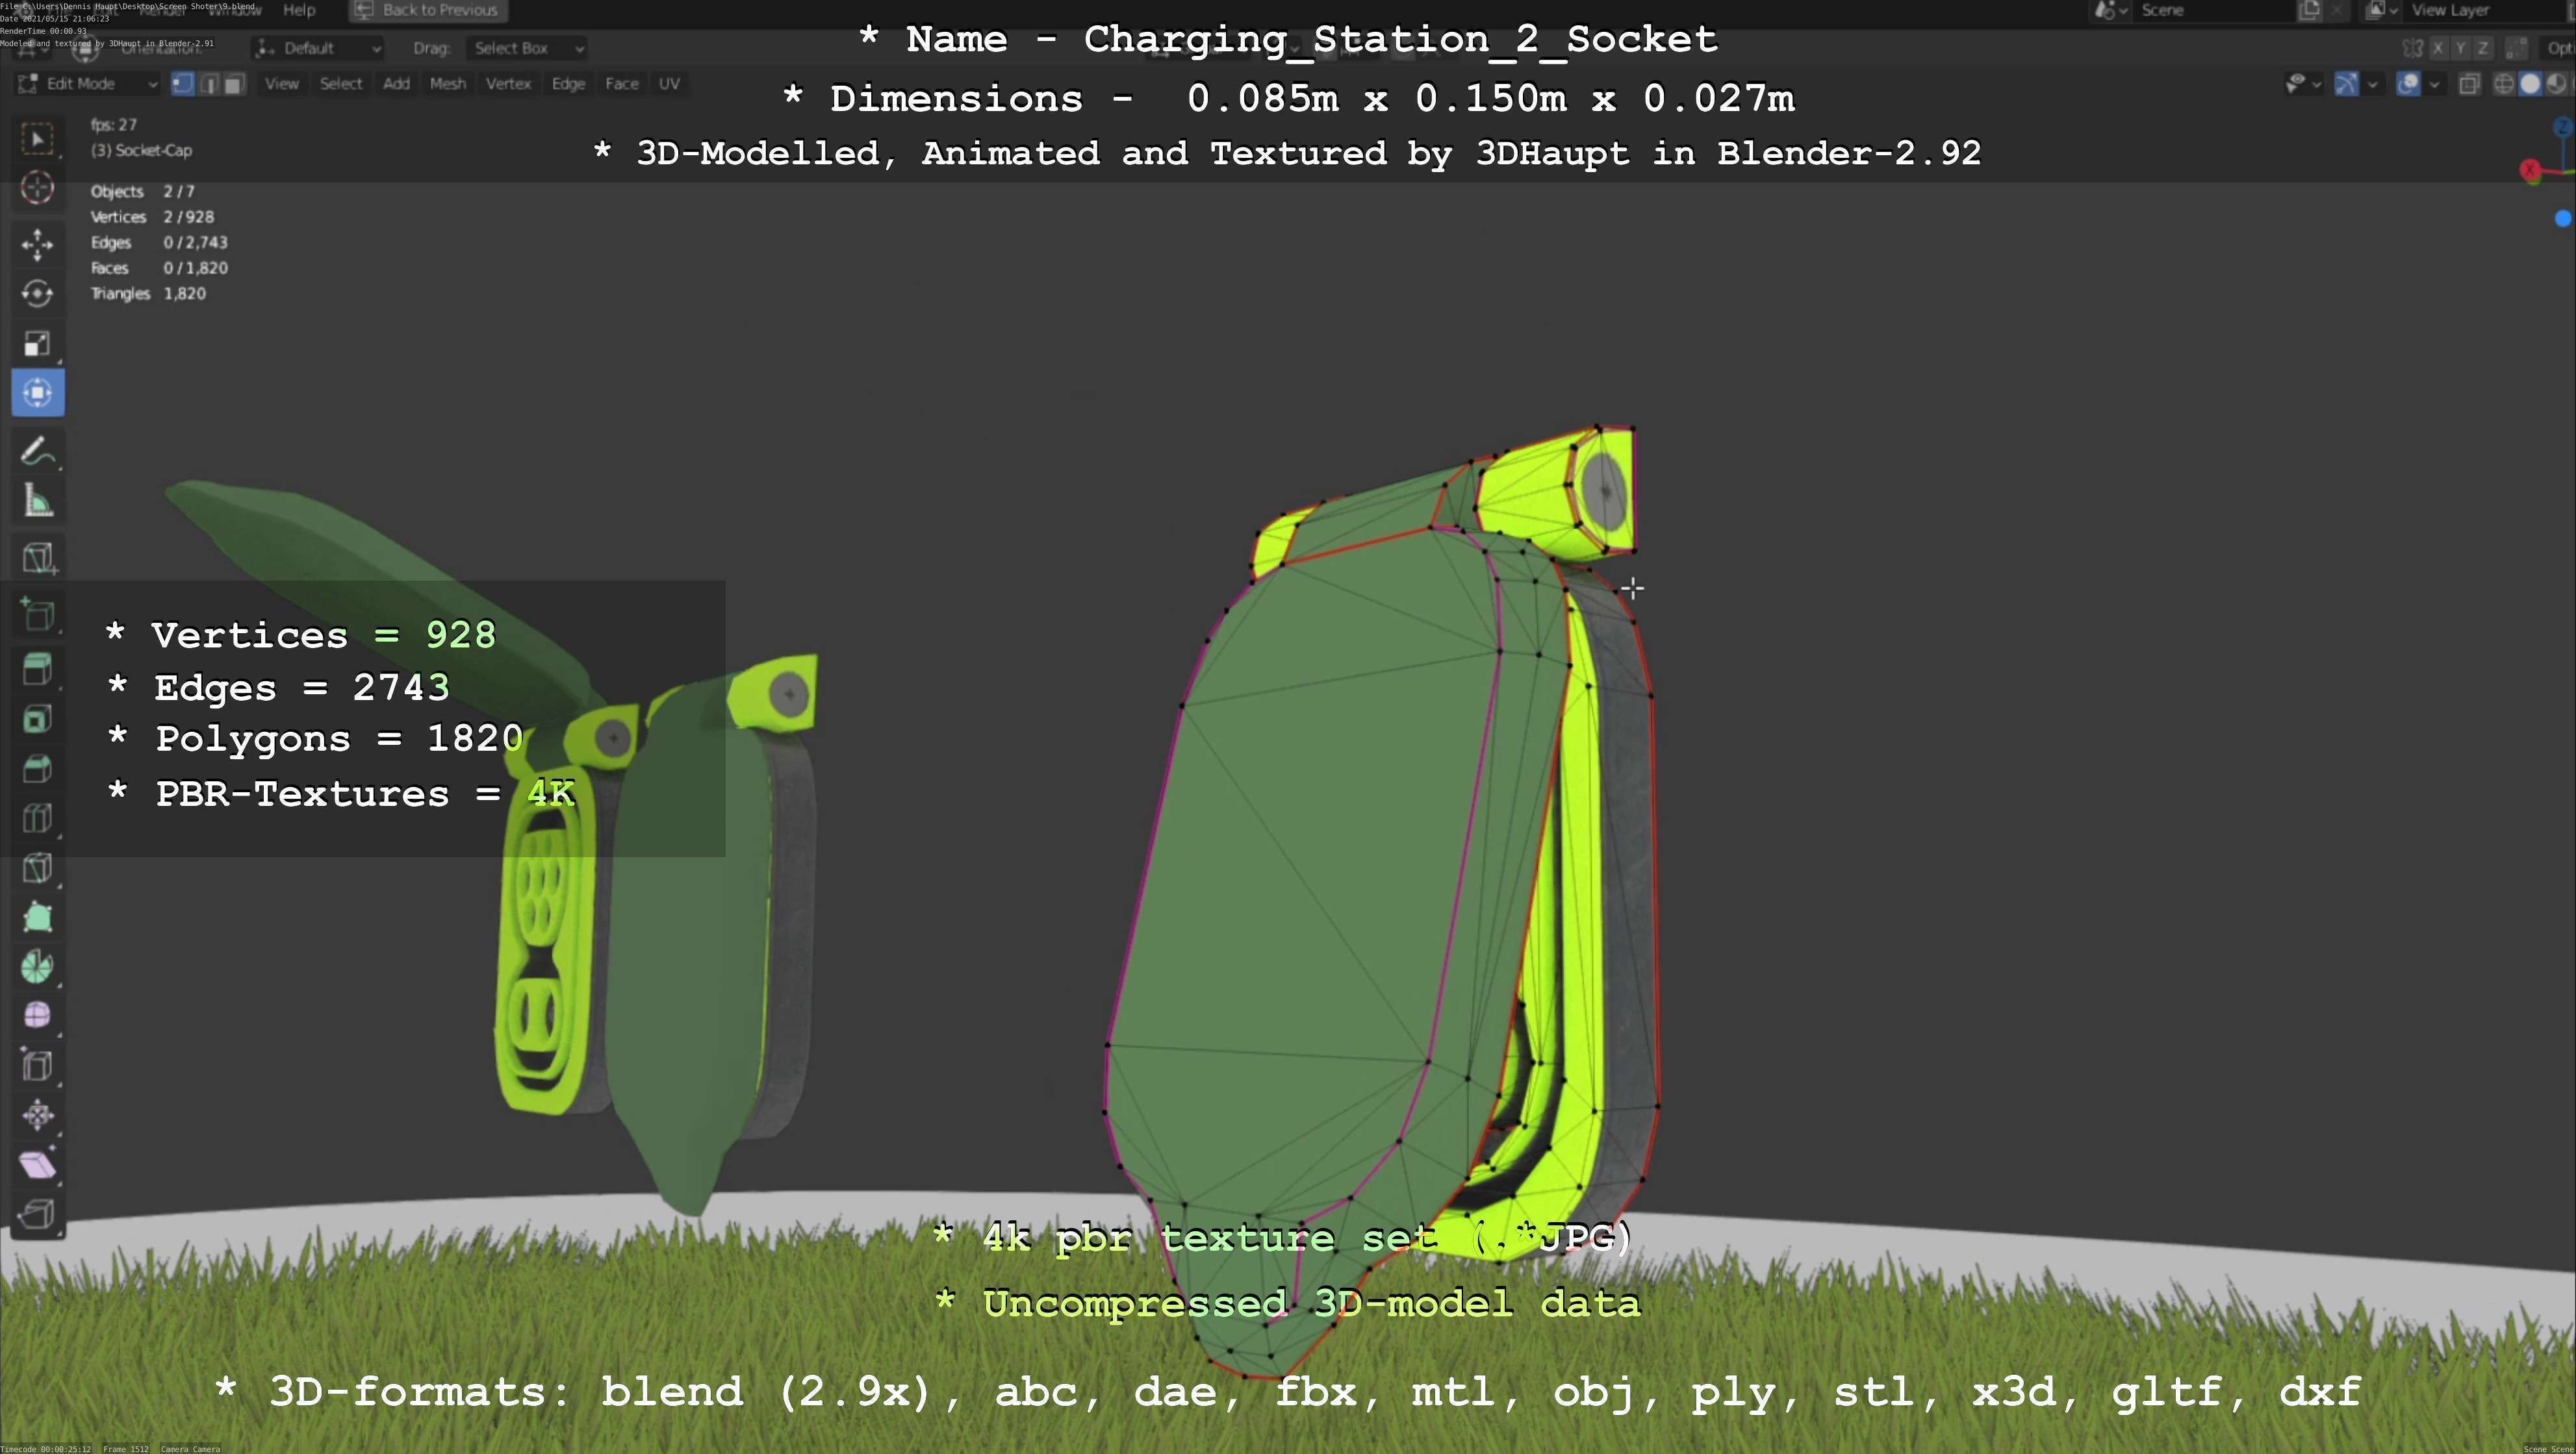Expand the overlays options arrow
Screen dimensions: 2576x1454
[2434, 84]
